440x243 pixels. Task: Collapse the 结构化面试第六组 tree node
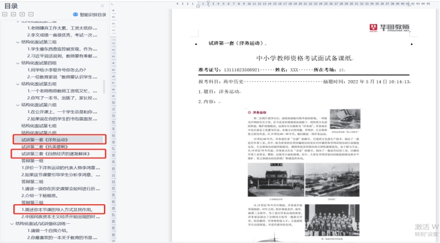(18, 105)
